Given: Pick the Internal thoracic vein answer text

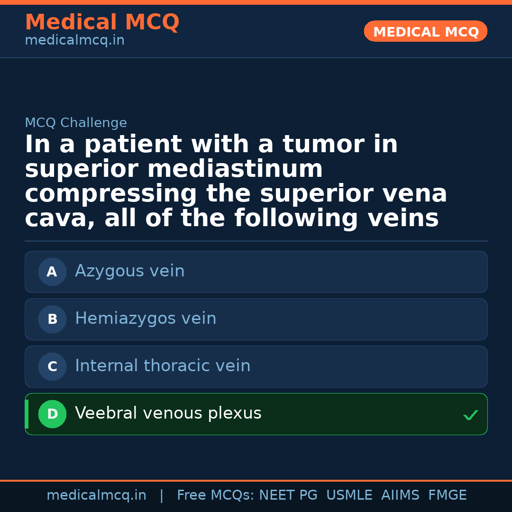Looking at the screenshot, I should pyautogui.click(x=163, y=366).
